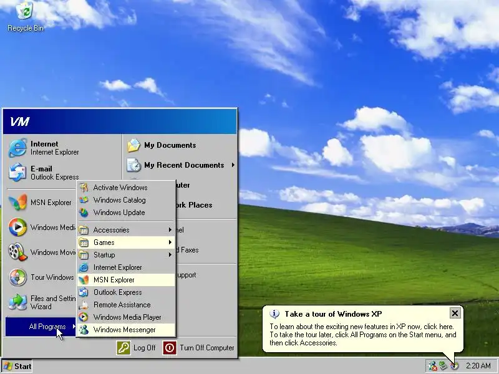Open Outlook Express from All Programs list
Viewport: 499px width, 374px height.
coord(126,292)
